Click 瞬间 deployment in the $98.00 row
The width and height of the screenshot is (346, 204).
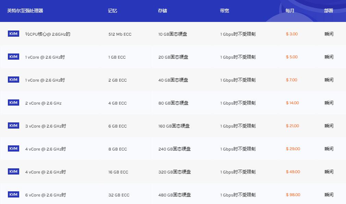[x=329, y=195]
